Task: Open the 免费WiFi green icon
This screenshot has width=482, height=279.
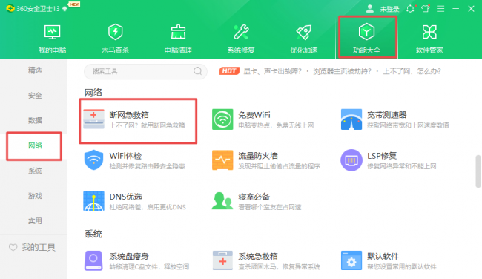Action: (222, 119)
